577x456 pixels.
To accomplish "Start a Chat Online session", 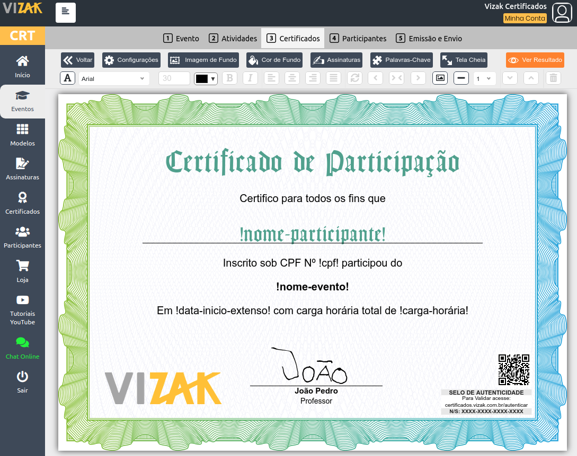I will (x=22, y=348).
